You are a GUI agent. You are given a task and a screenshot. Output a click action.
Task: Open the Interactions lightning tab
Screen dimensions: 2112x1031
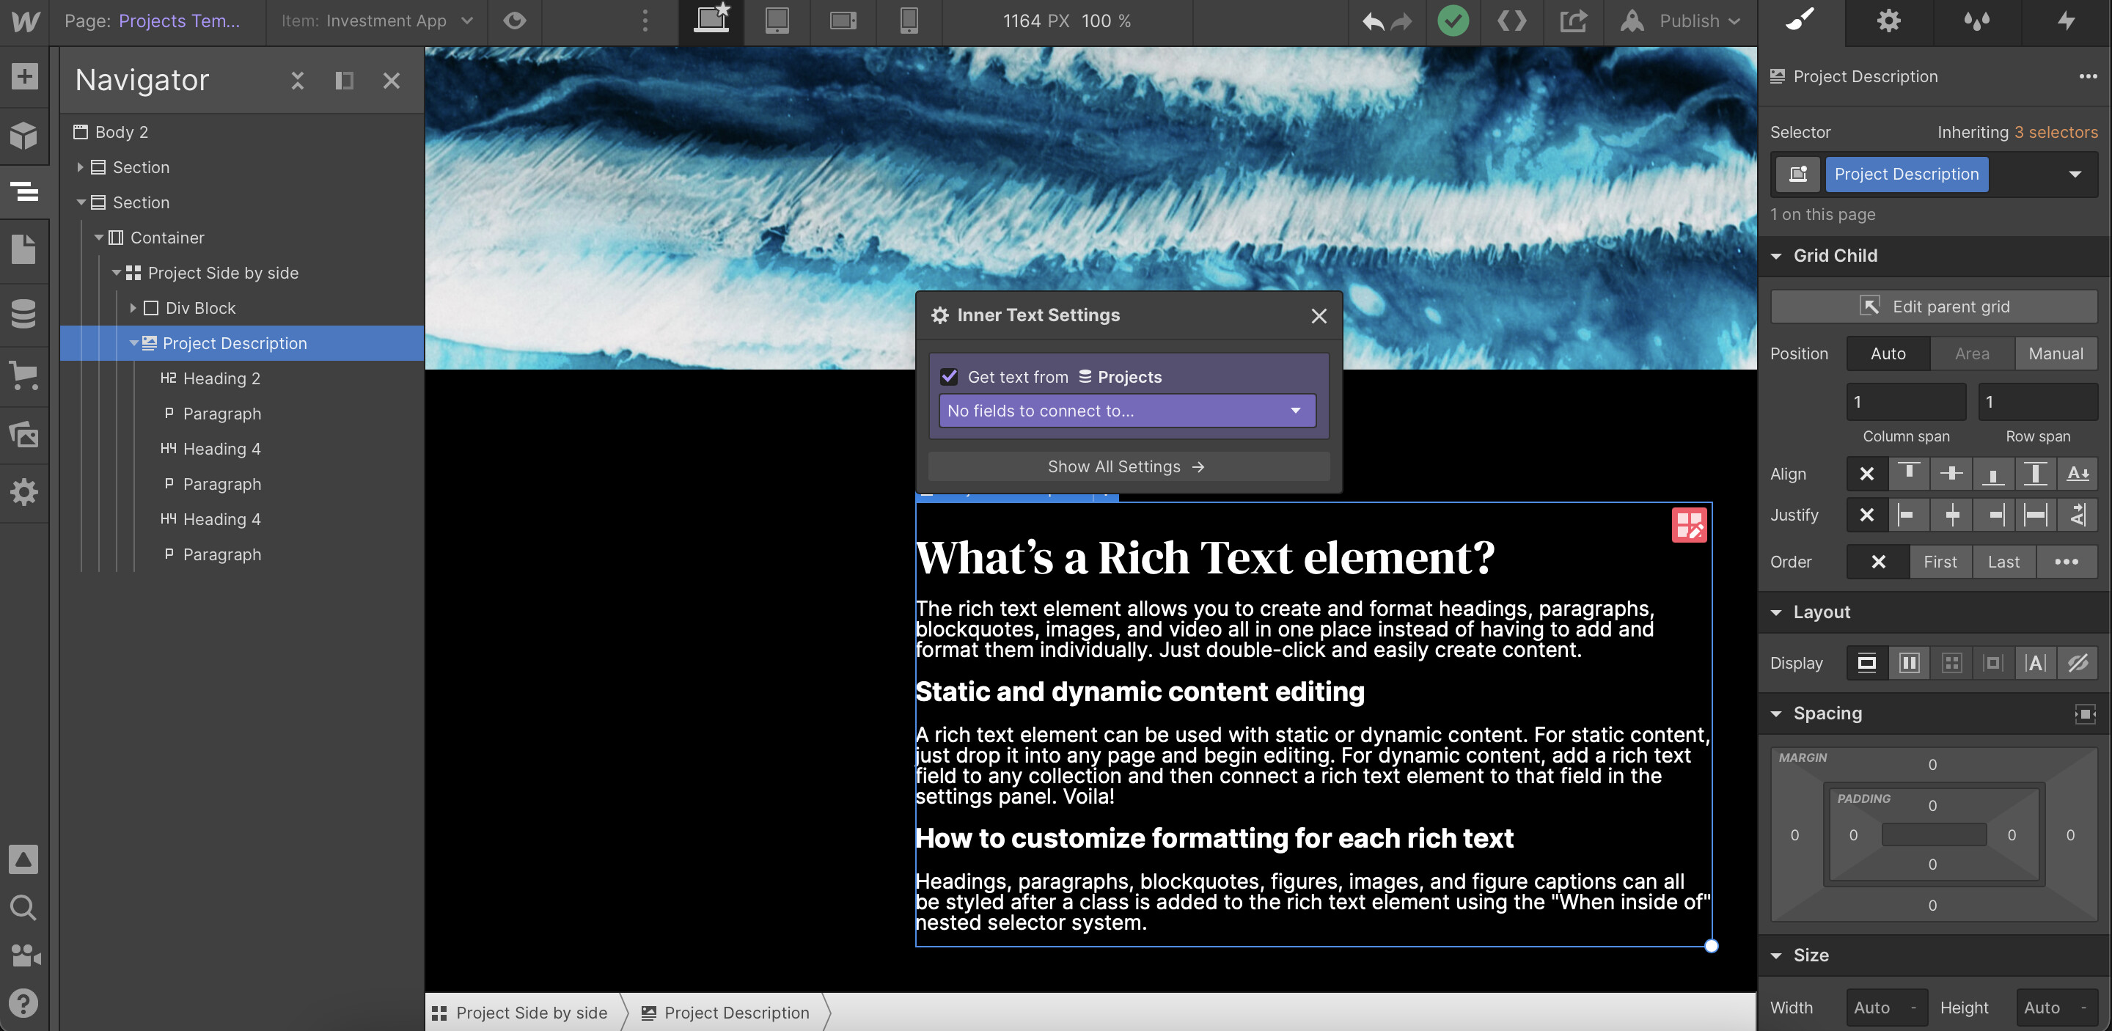pos(2065,21)
